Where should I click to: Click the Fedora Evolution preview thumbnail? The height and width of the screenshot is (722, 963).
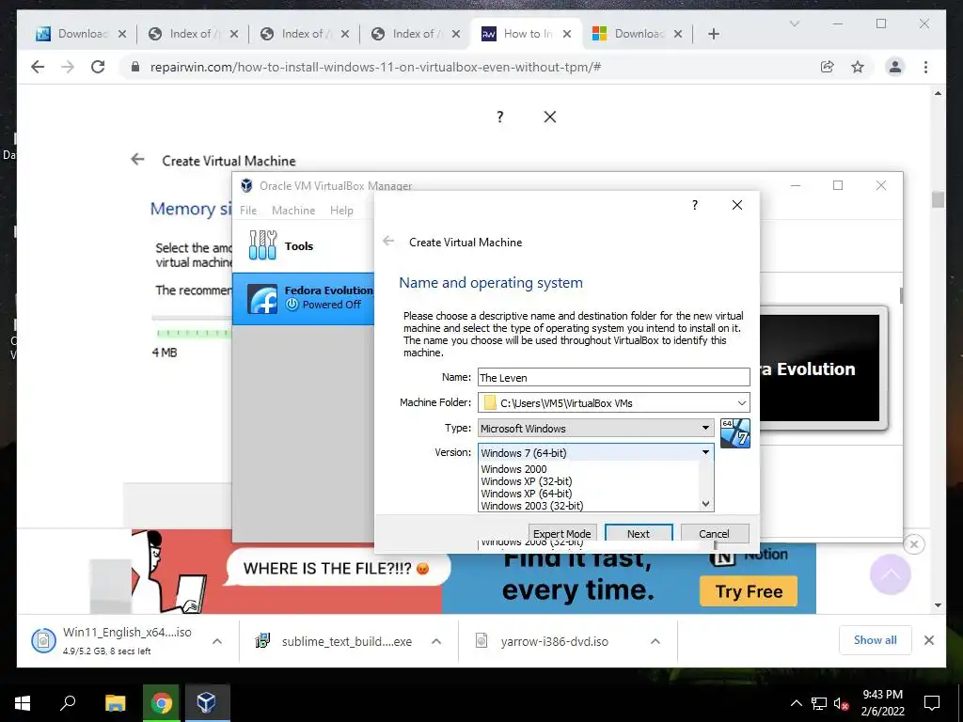(819, 369)
